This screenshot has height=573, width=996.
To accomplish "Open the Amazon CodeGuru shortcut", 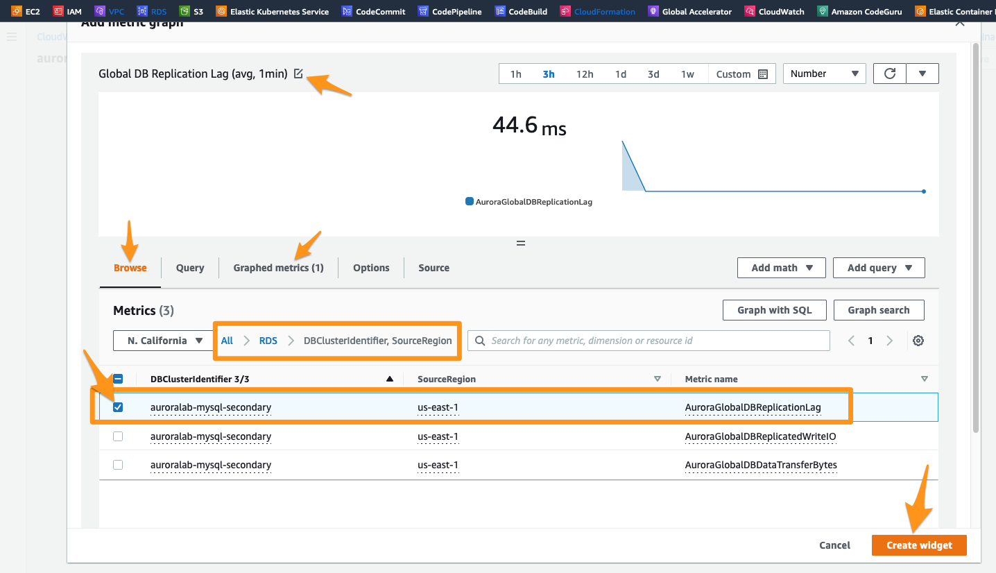I will 859,11.
